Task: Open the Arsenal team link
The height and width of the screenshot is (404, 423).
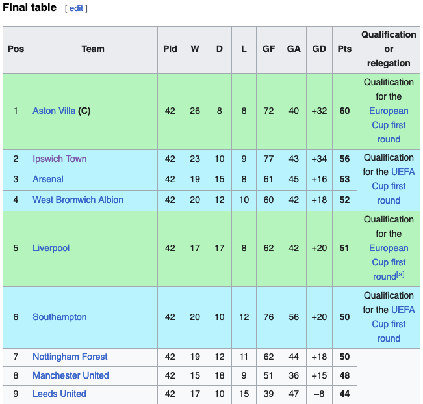Action: (x=48, y=179)
